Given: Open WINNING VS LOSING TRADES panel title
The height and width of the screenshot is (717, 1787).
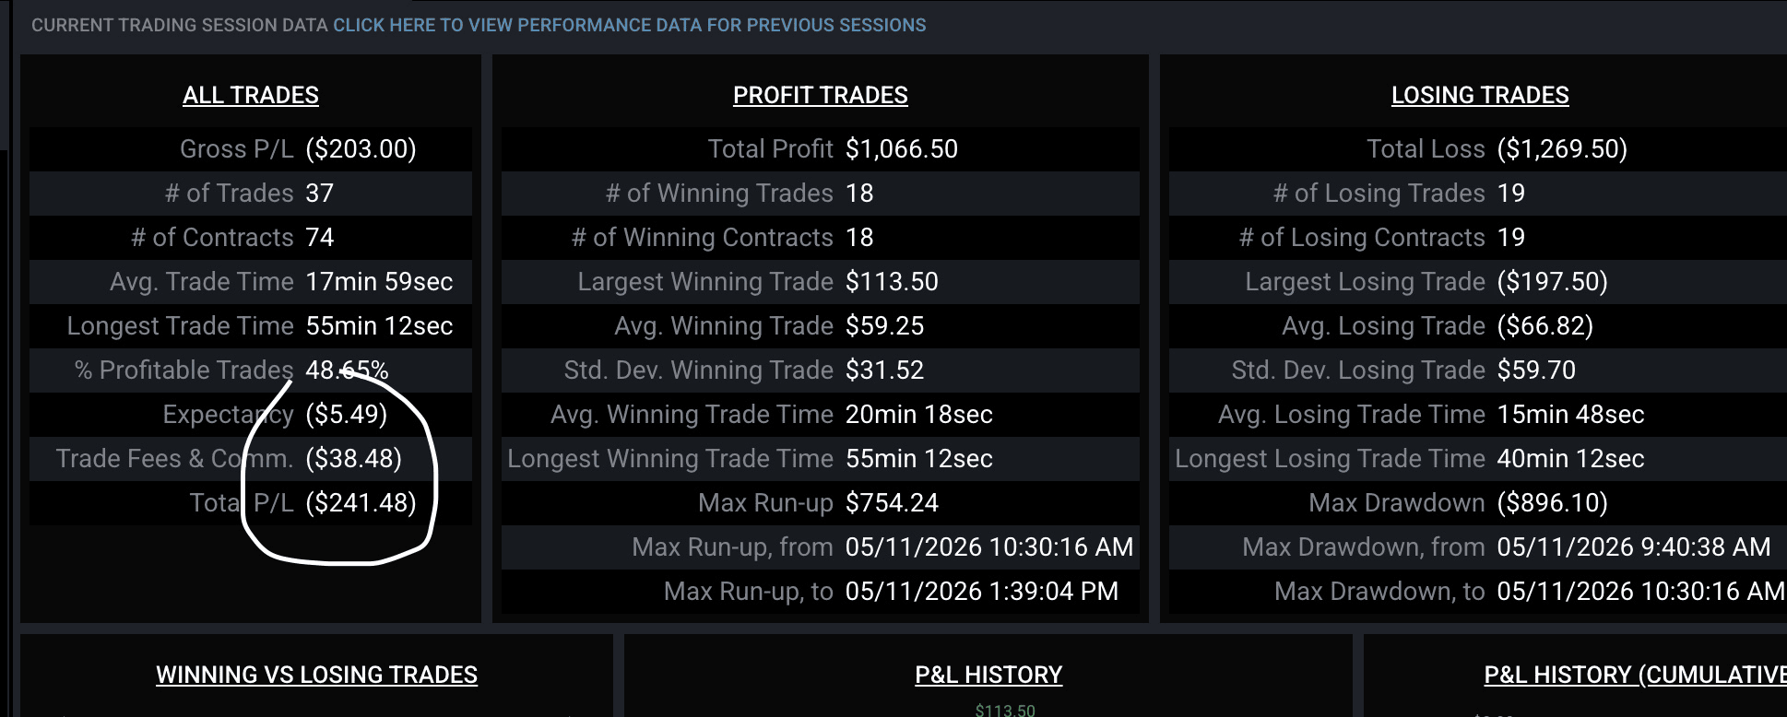Looking at the screenshot, I should [x=316, y=675].
